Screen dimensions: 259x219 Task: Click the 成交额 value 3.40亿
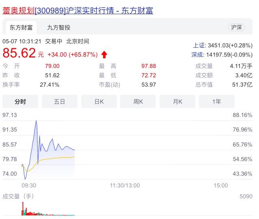244,75
